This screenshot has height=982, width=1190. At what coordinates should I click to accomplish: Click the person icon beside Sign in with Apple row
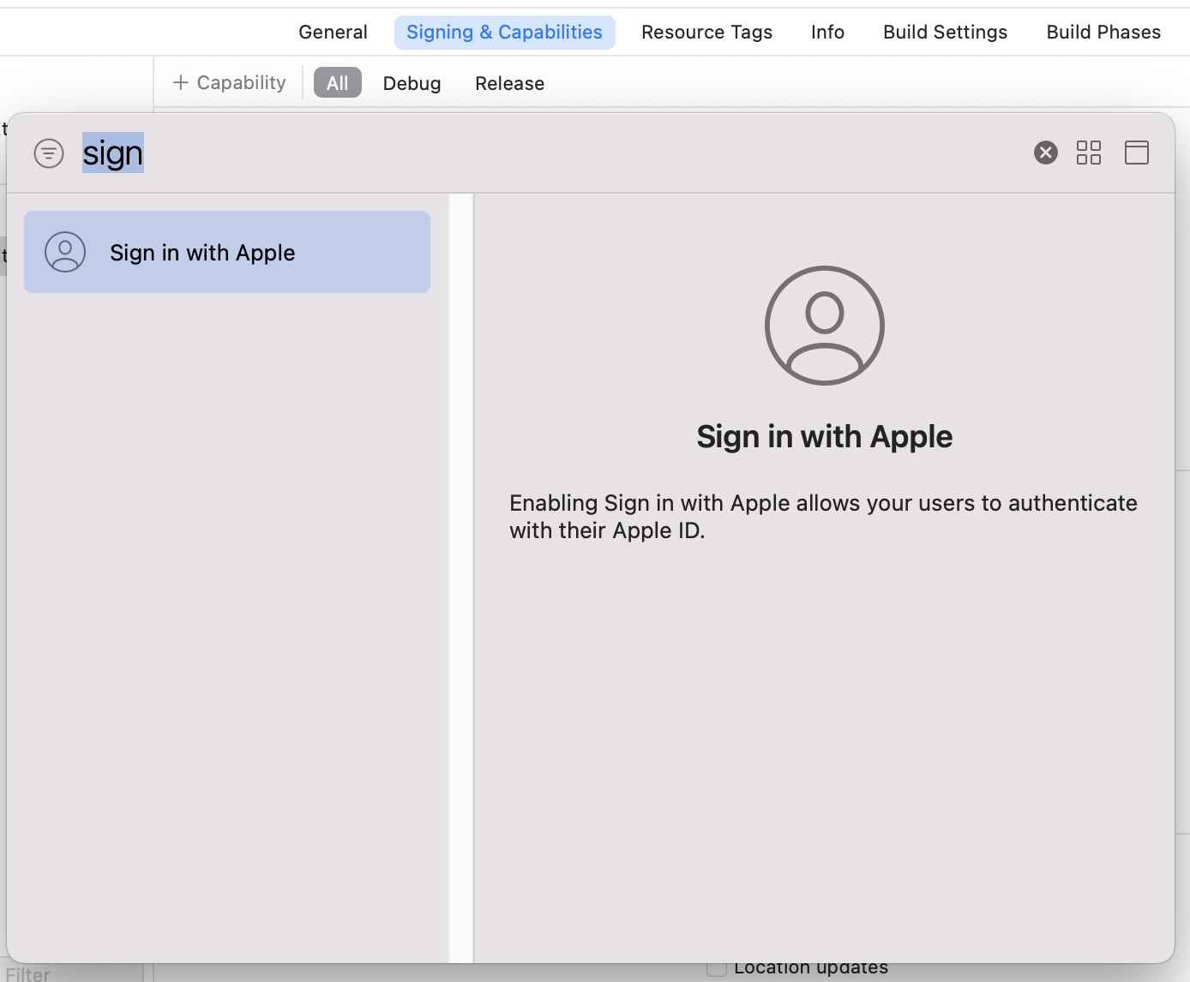[65, 252]
